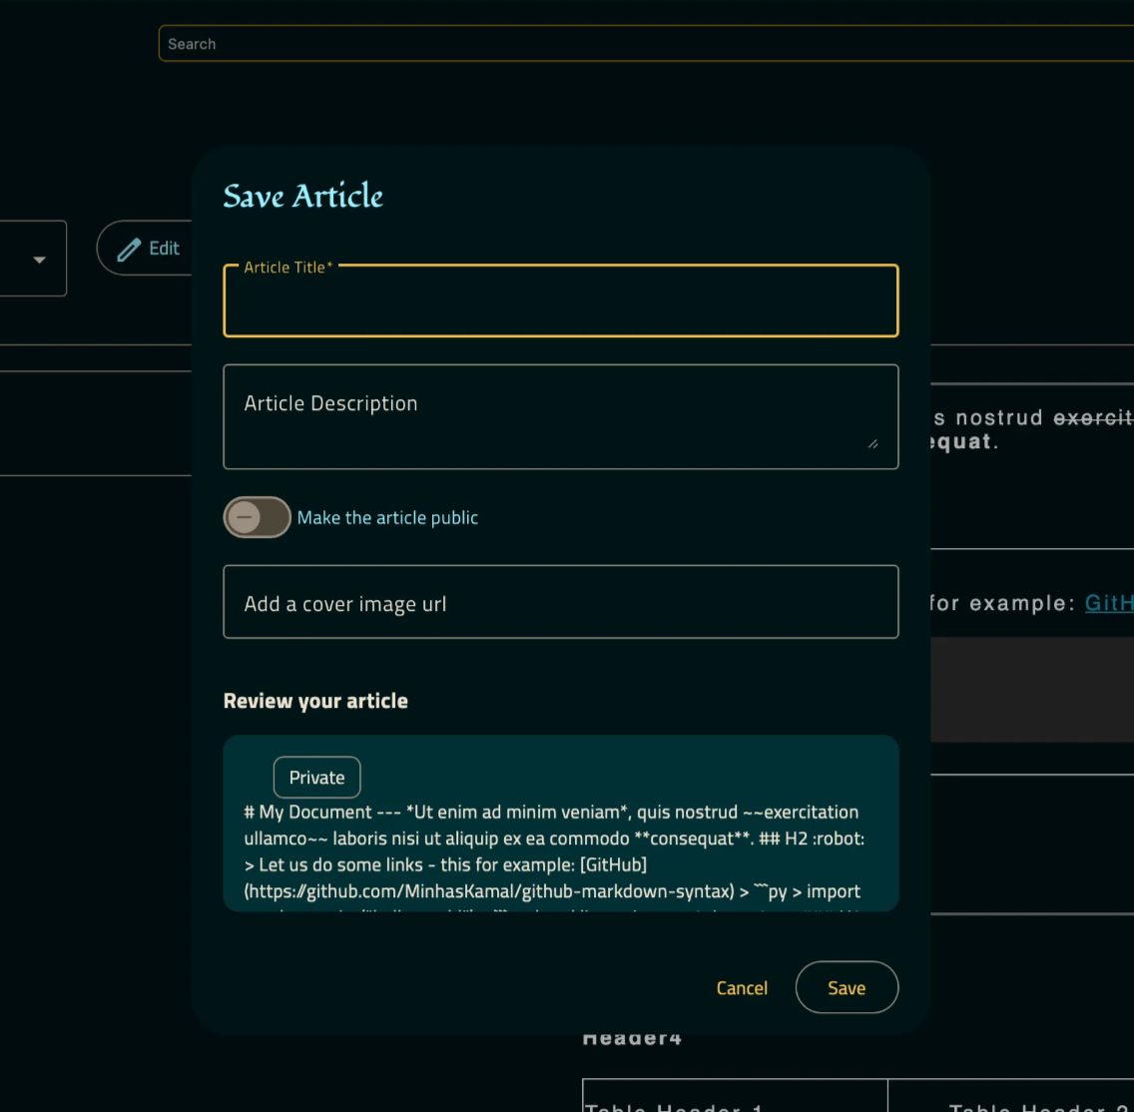Click the Private badge in the preview
Image resolution: width=1134 pixels, height=1112 pixels.
(316, 777)
